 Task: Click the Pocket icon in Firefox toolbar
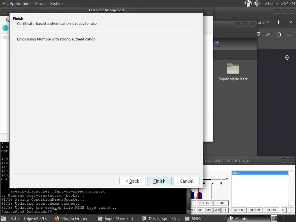coord(258,34)
